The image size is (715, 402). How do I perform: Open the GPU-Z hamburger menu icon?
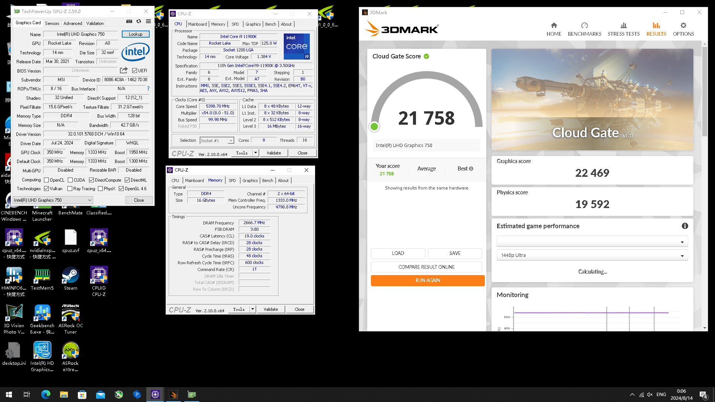point(148,22)
